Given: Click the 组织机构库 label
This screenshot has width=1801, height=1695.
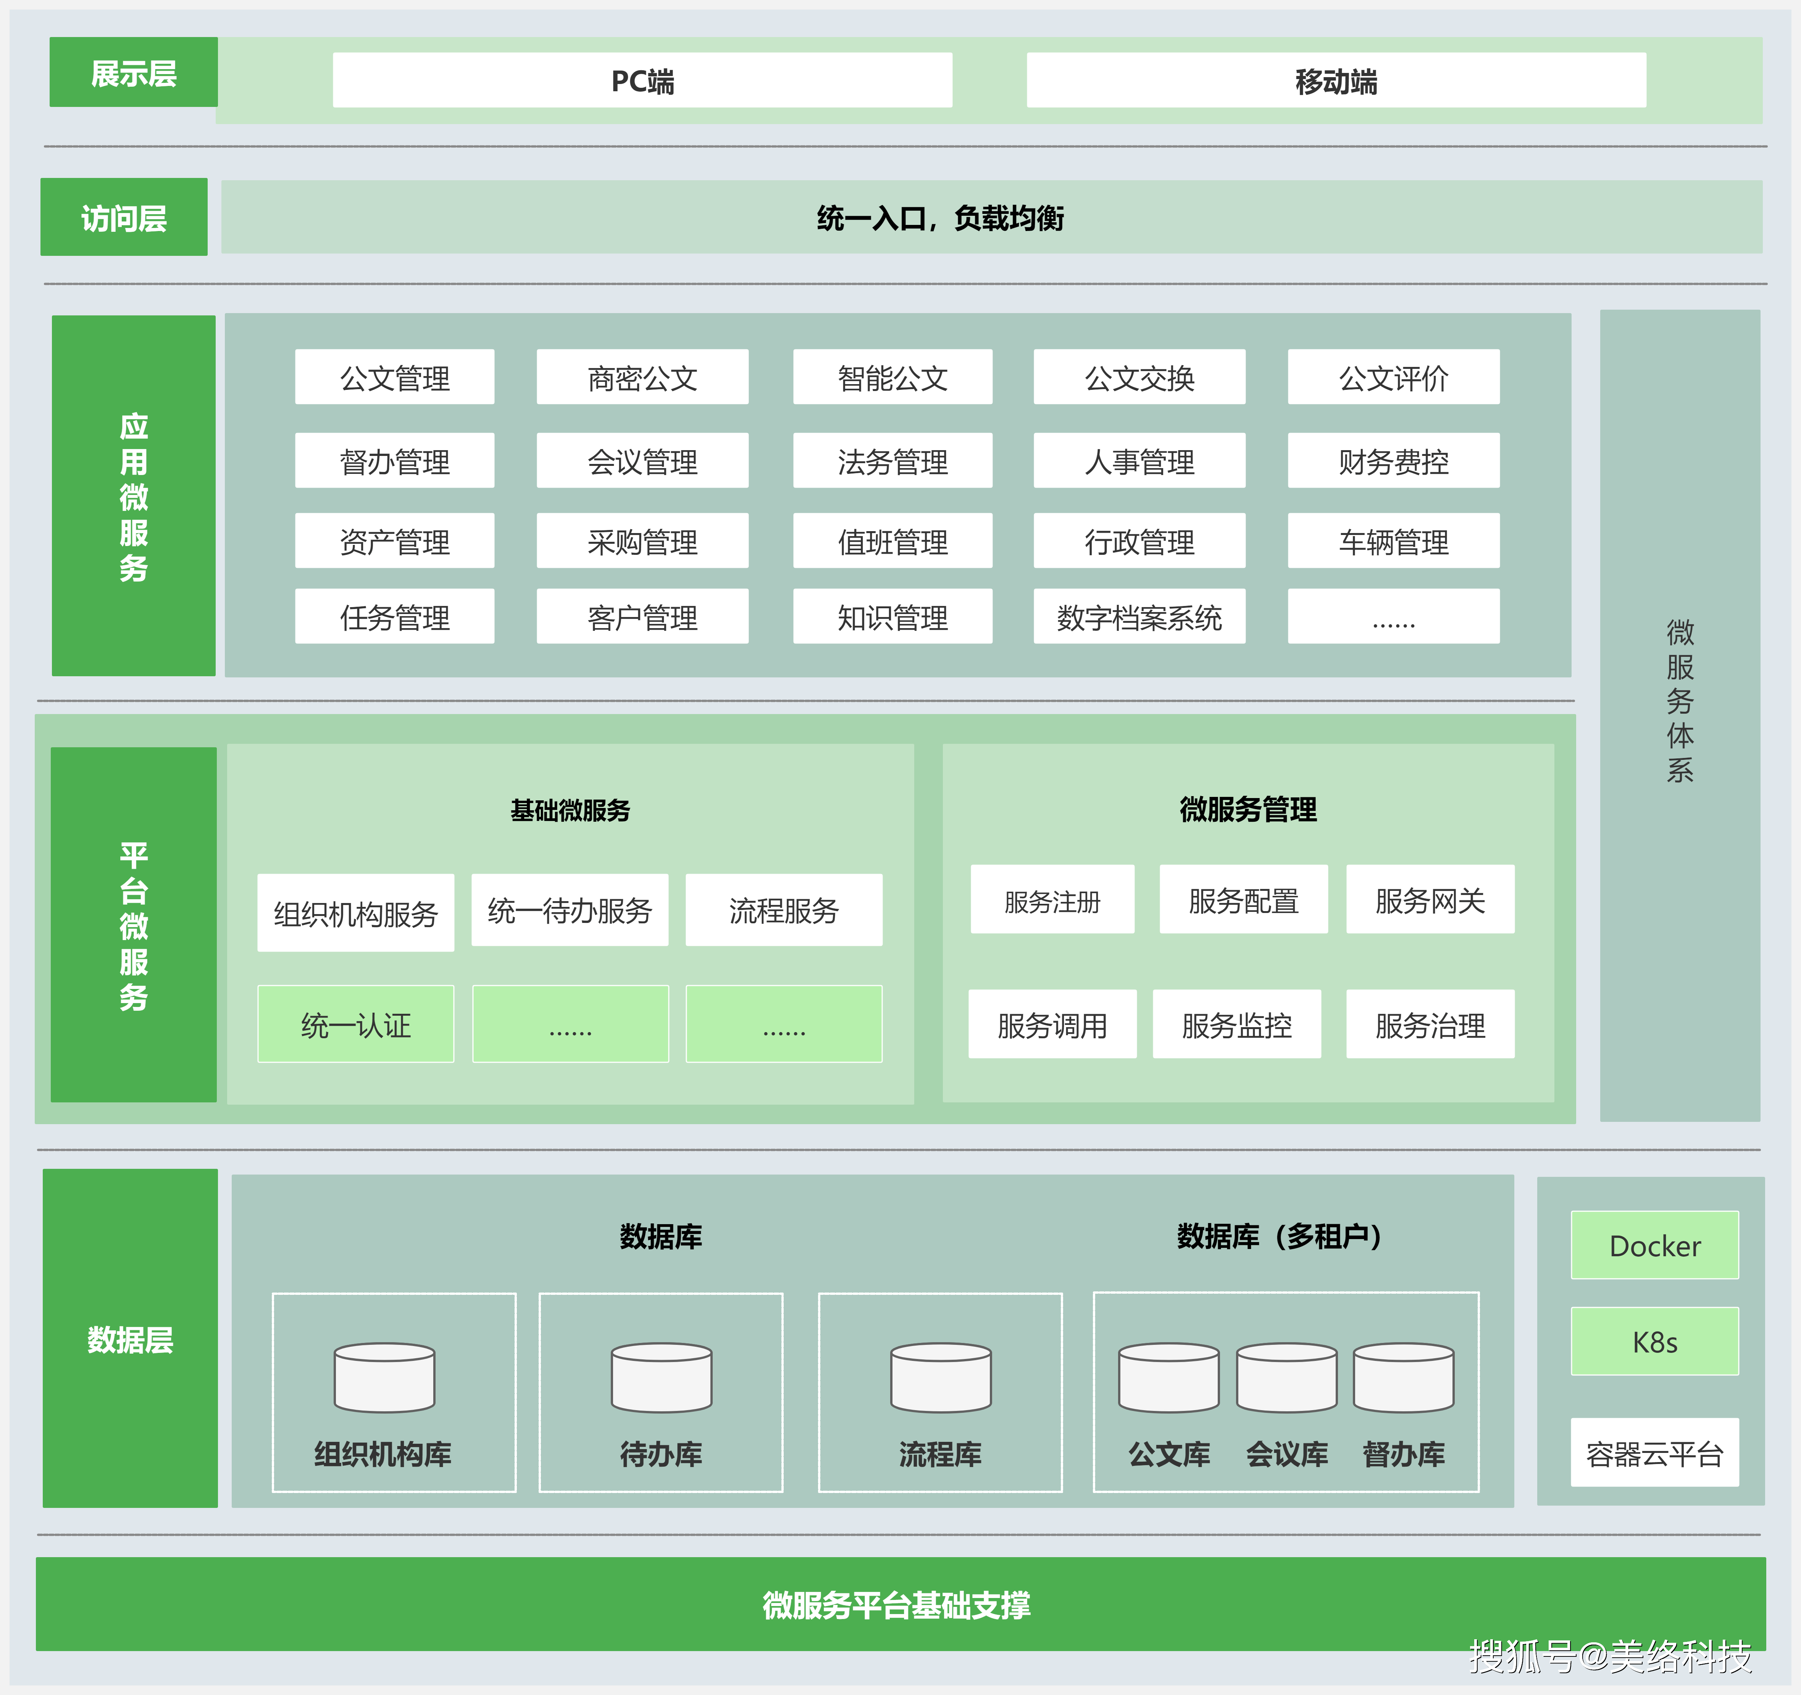Looking at the screenshot, I should [383, 1454].
